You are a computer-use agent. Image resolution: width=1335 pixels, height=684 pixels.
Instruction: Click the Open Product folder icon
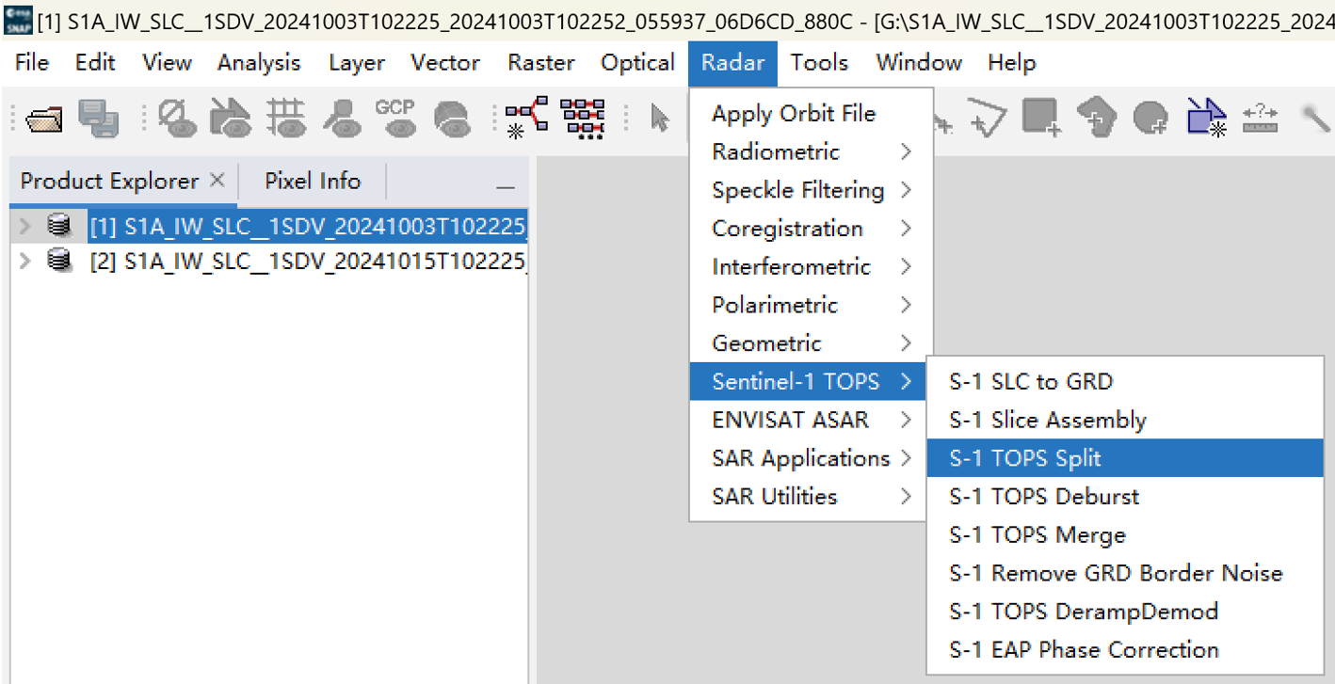43,118
